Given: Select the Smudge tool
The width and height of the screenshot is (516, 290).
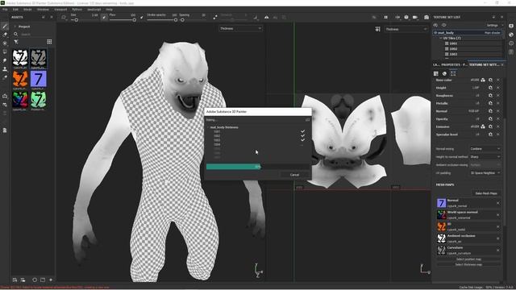Looking at the screenshot, I should pyautogui.click(x=5, y=60).
